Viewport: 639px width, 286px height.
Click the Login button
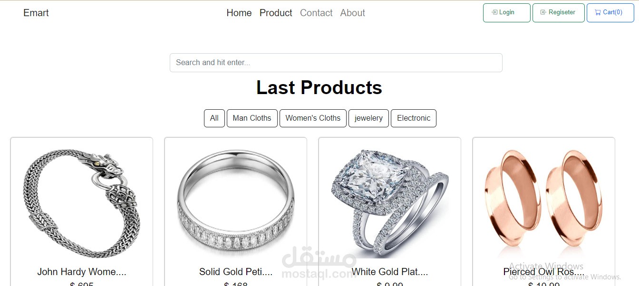point(507,13)
